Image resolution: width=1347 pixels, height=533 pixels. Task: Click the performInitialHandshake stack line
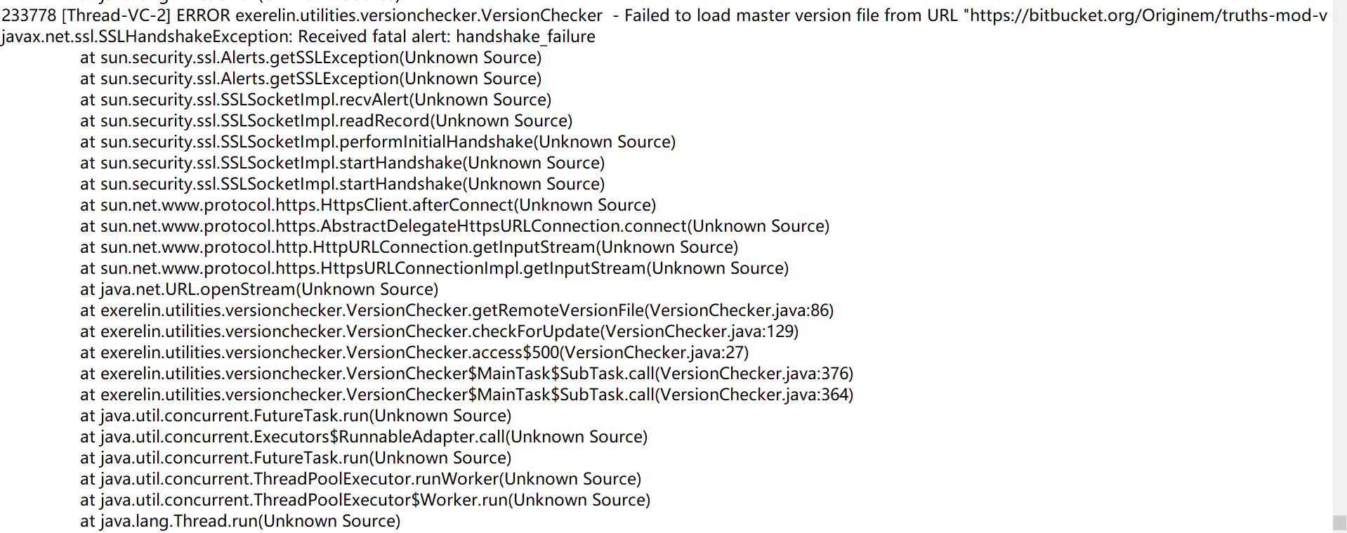377,142
